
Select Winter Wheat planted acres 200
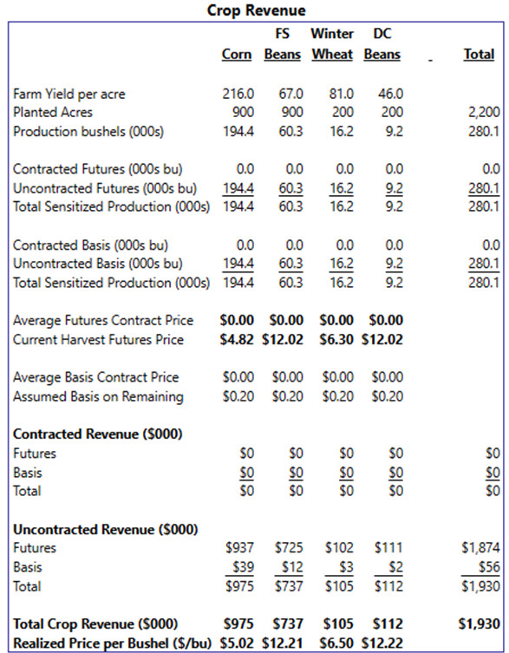pos(343,112)
